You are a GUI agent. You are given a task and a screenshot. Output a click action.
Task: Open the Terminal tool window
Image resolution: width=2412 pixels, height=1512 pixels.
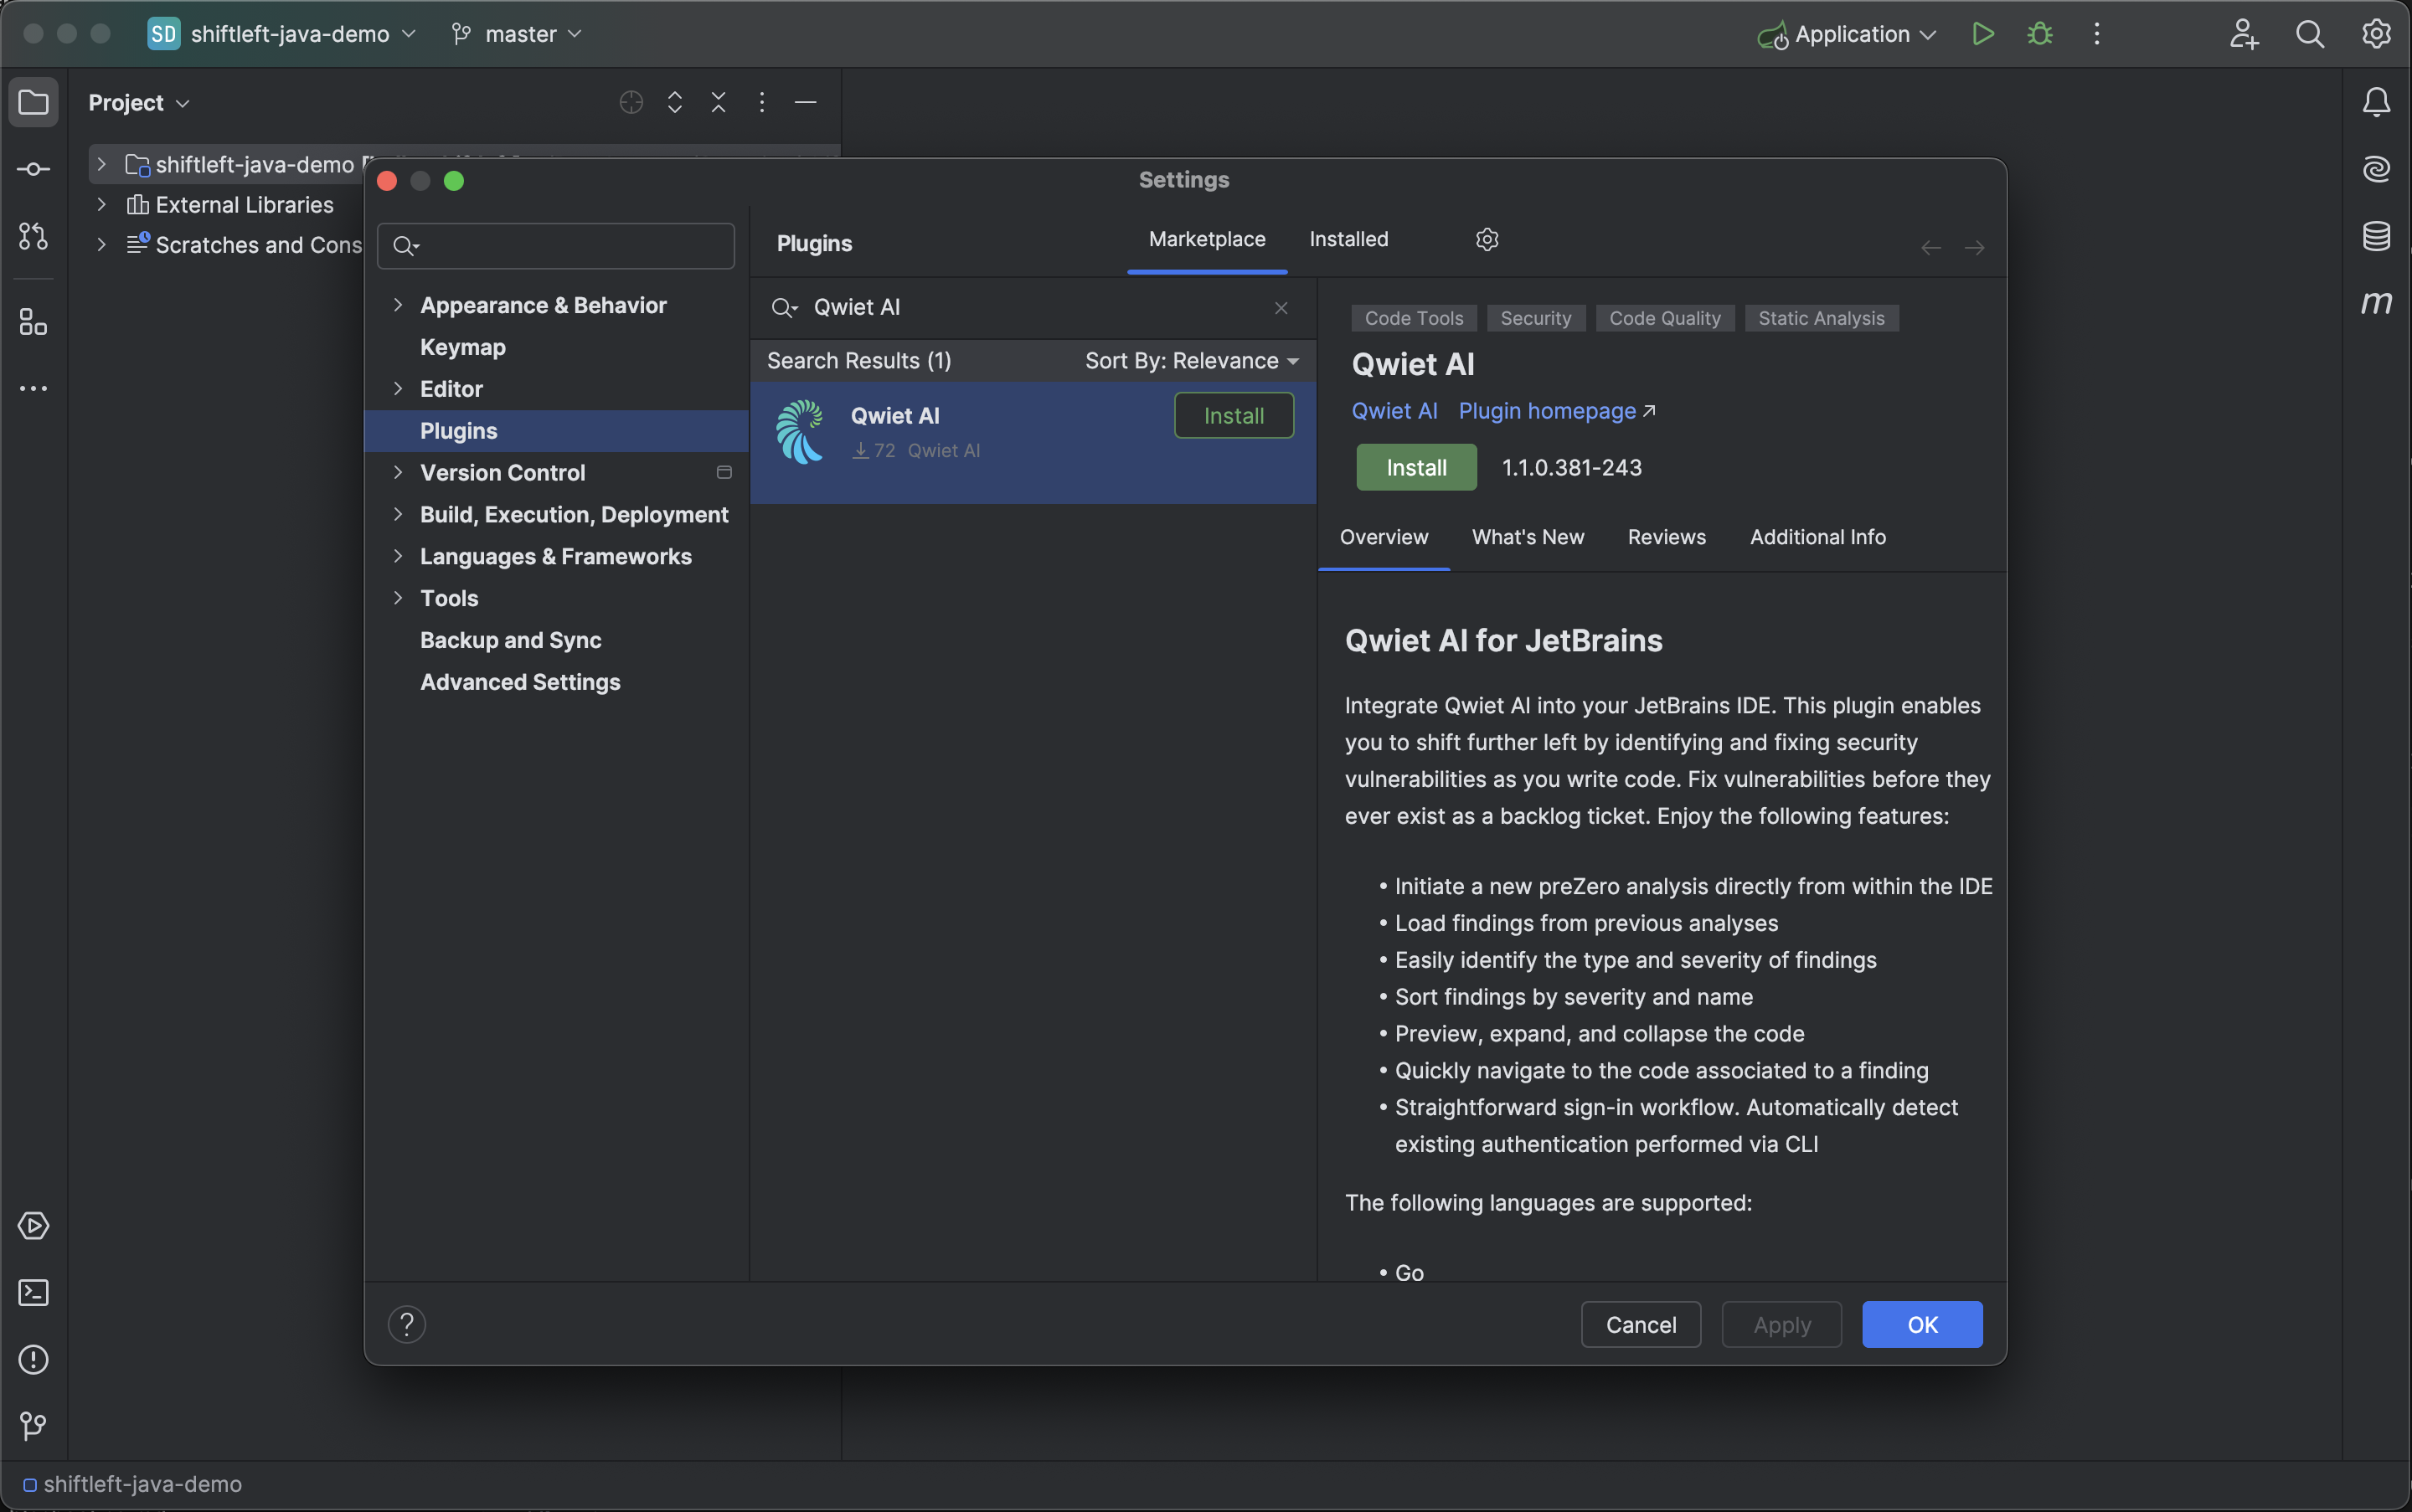click(x=33, y=1292)
